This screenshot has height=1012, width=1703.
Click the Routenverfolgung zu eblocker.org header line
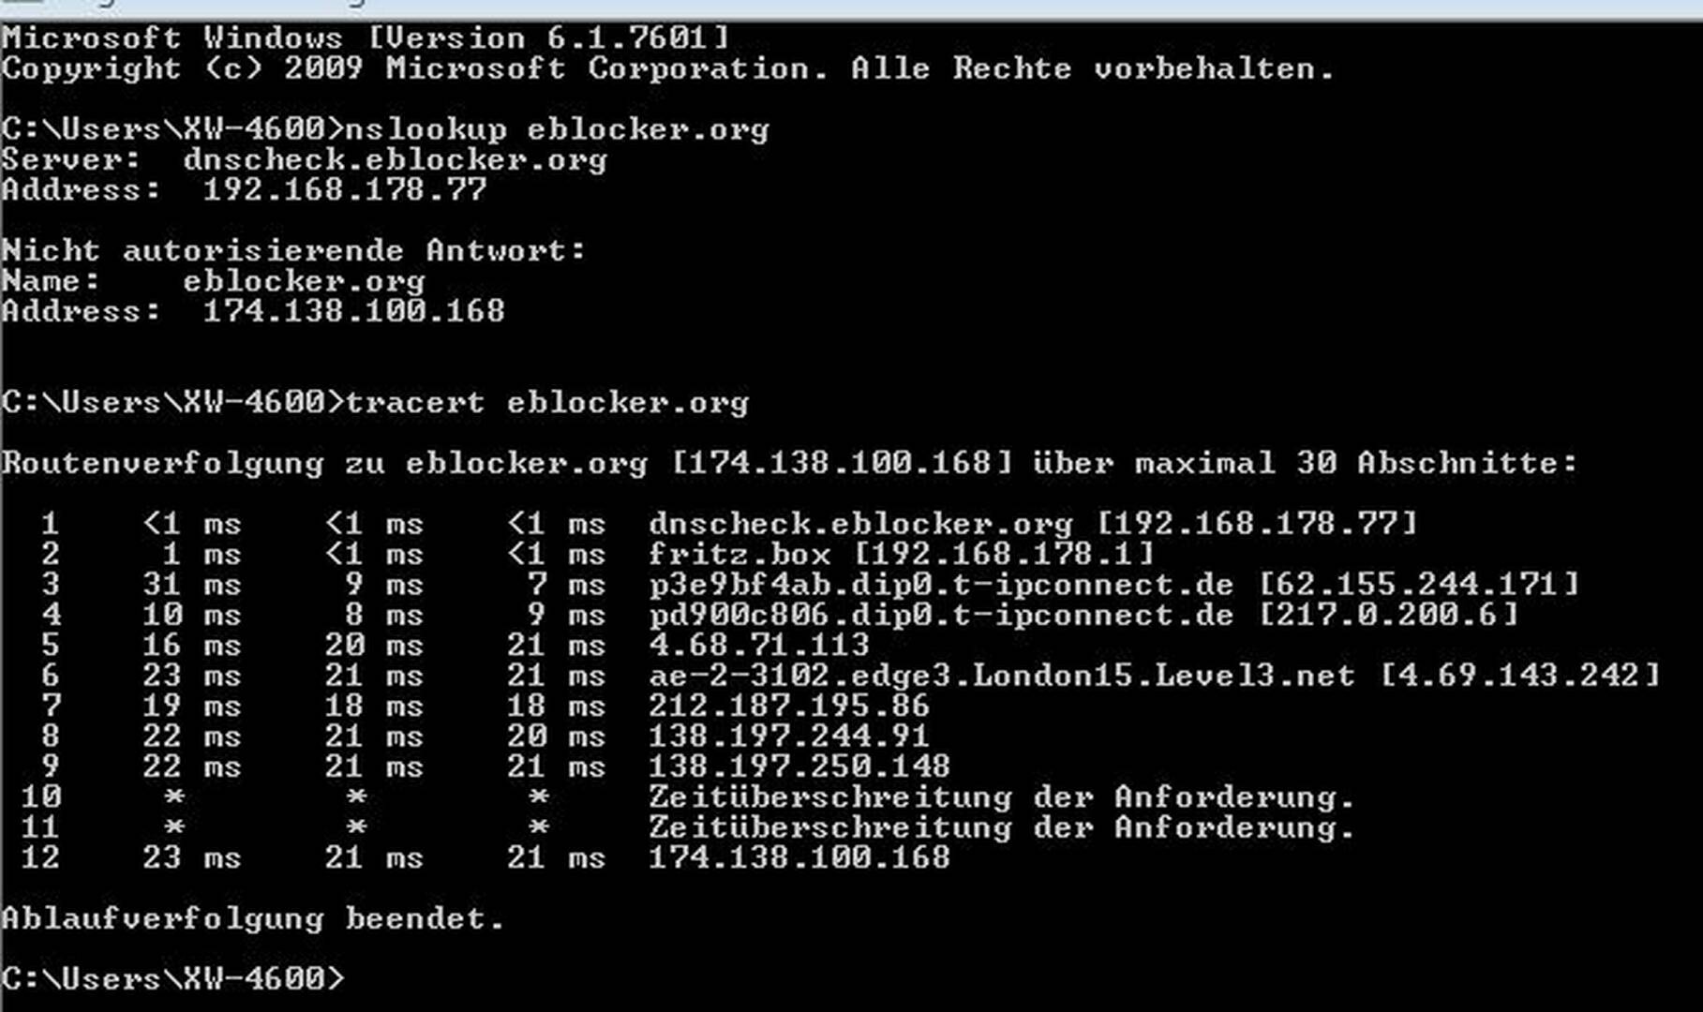coord(790,464)
